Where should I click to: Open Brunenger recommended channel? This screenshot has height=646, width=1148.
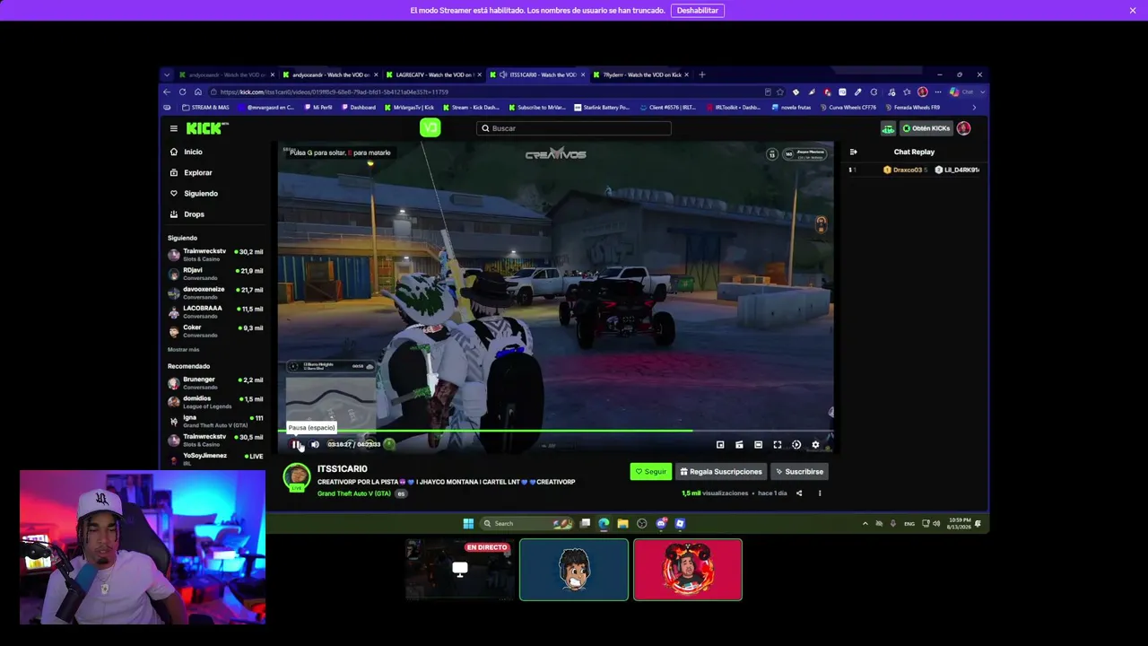coord(215,383)
